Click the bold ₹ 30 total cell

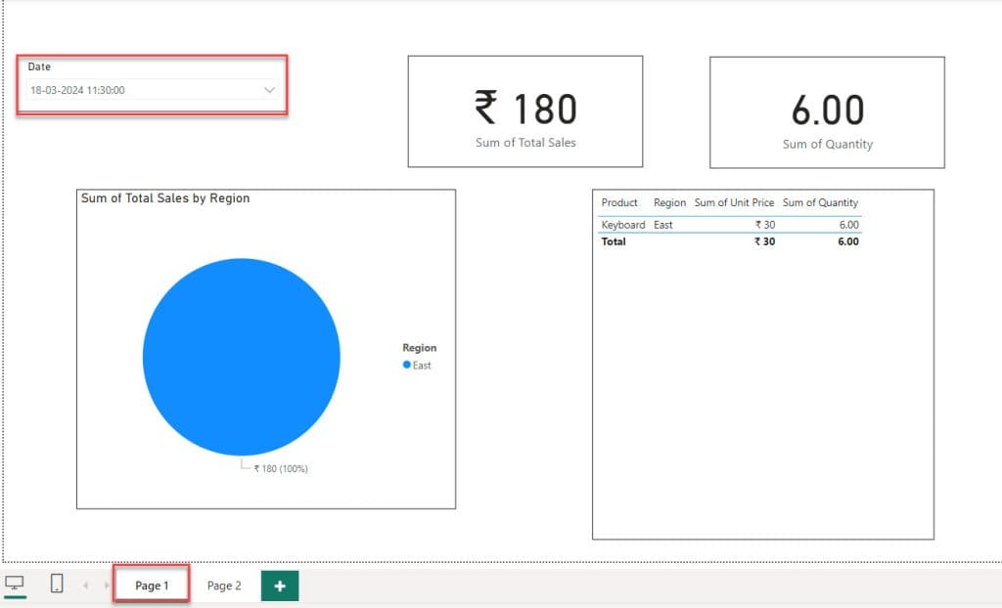pos(764,241)
